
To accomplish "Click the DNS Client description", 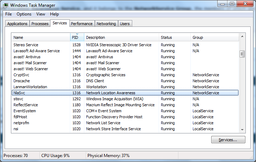I will click(x=95, y=81).
